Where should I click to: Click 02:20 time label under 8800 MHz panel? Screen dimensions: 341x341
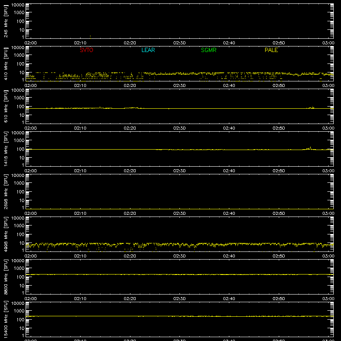tap(130, 299)
